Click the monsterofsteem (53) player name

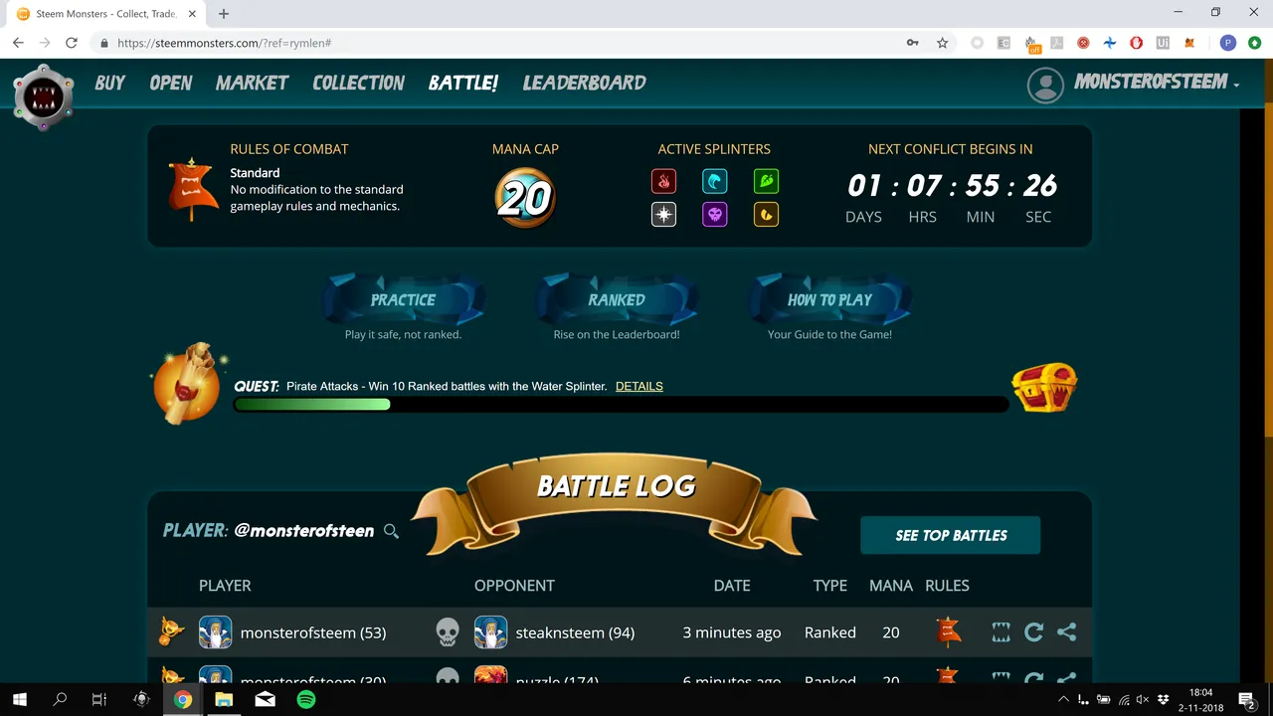click(x=313, y=632)
